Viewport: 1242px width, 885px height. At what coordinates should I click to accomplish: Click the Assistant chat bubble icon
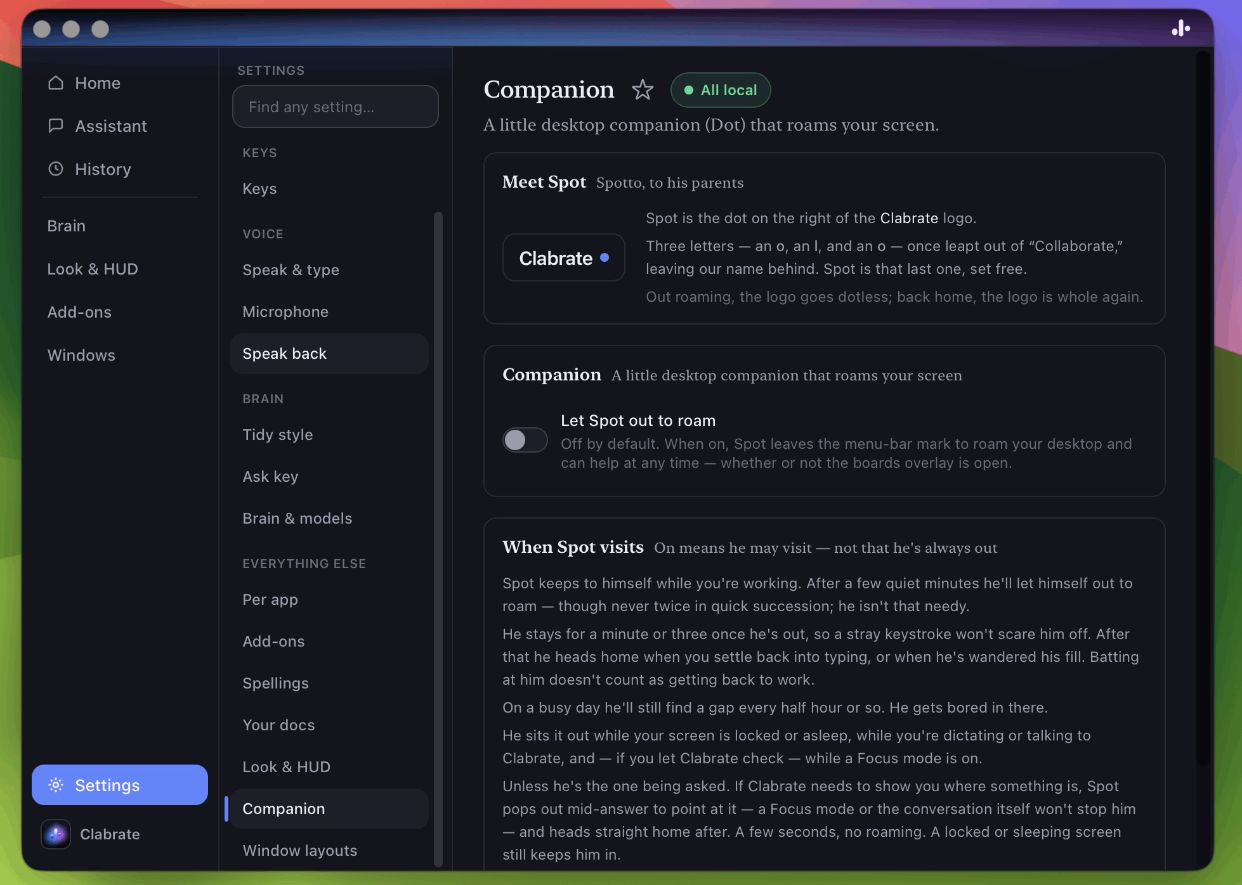[56, 126]
